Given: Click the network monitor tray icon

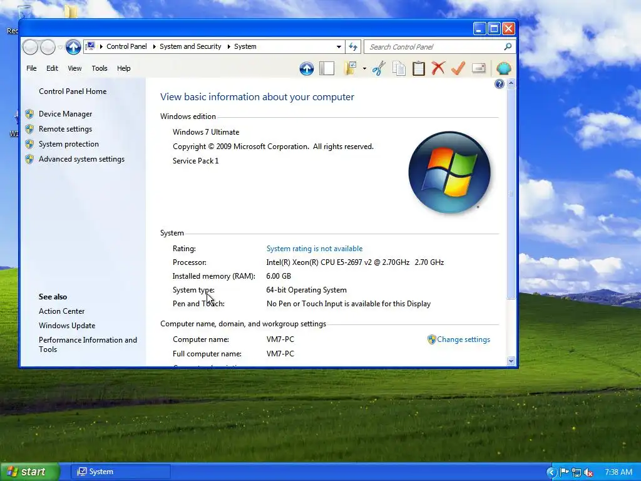Looking at the screenshot, I should (577, 472).
